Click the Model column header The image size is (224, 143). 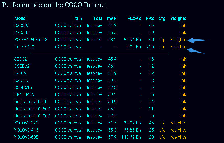21,18
